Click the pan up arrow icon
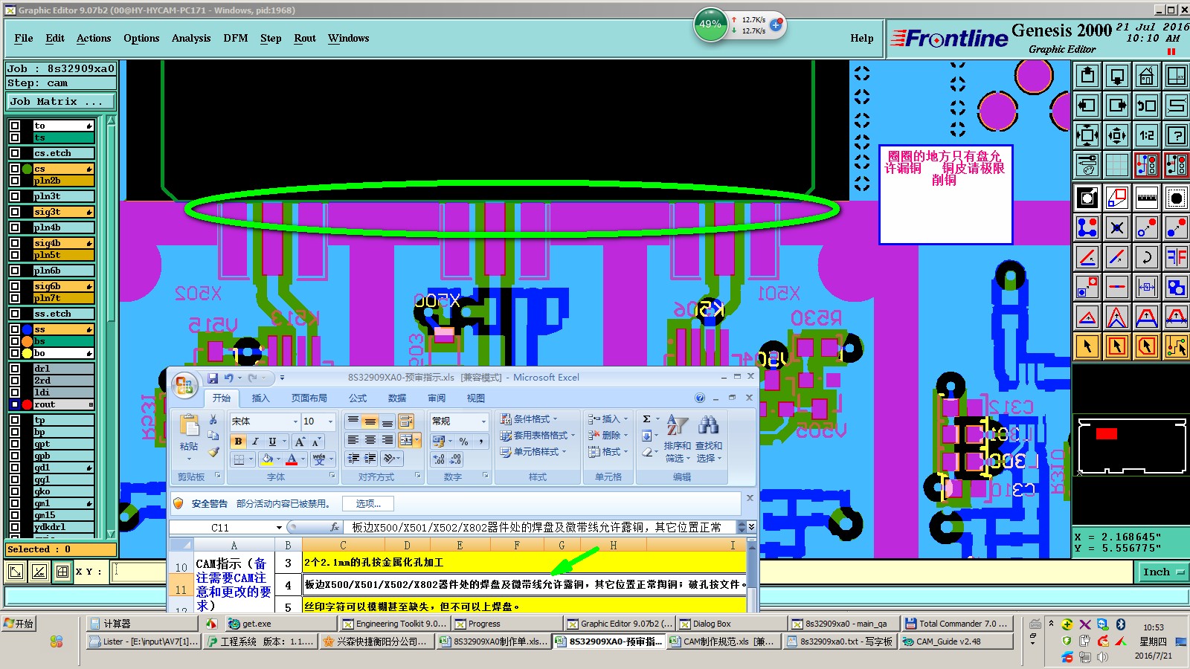1190x669 pixels. (1087, 76)
